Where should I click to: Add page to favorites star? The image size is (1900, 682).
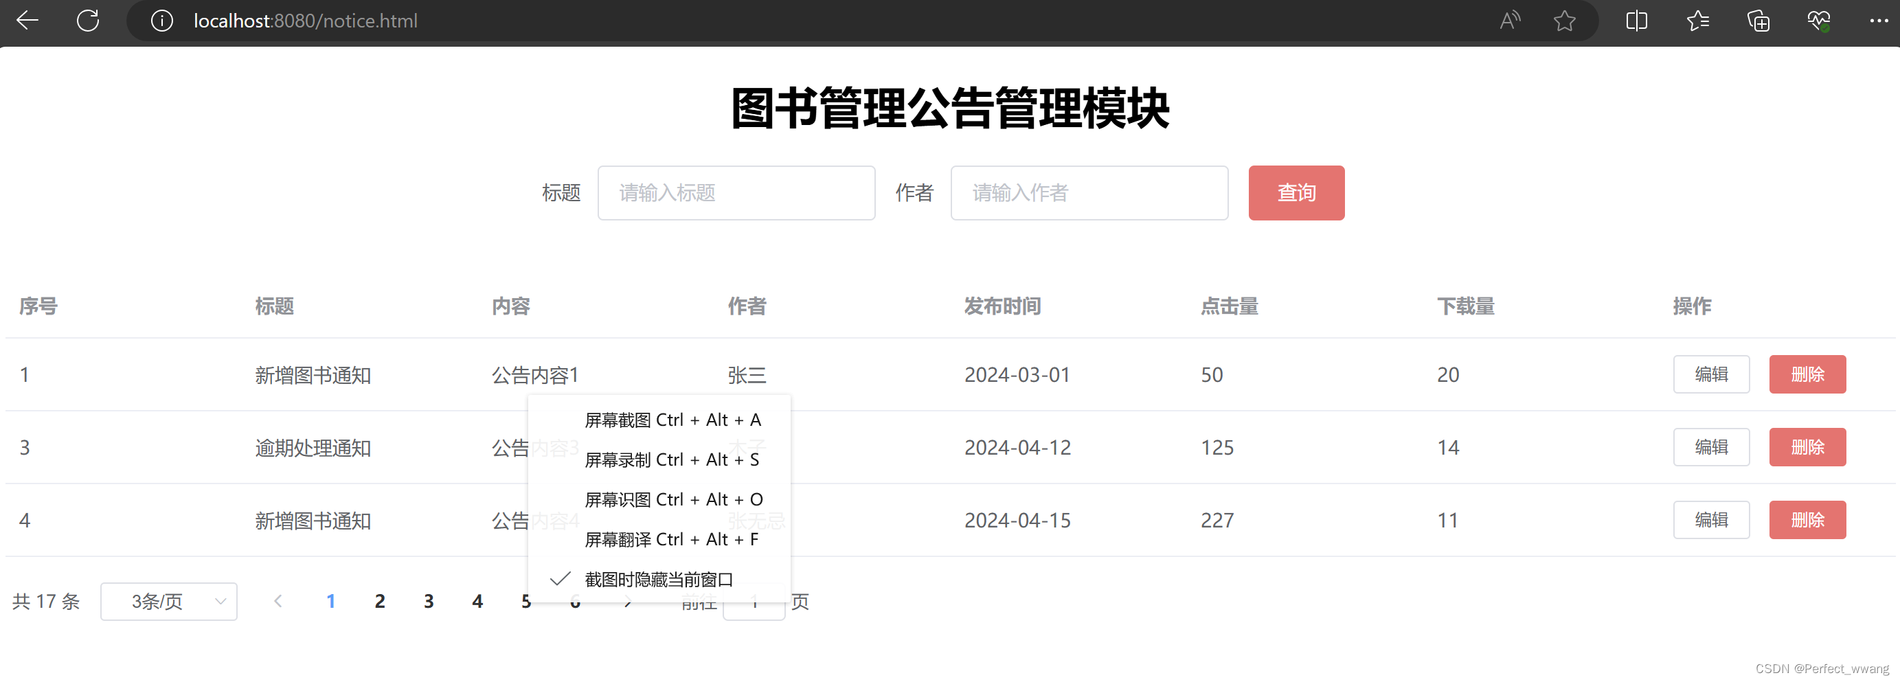coord(1564,21)
